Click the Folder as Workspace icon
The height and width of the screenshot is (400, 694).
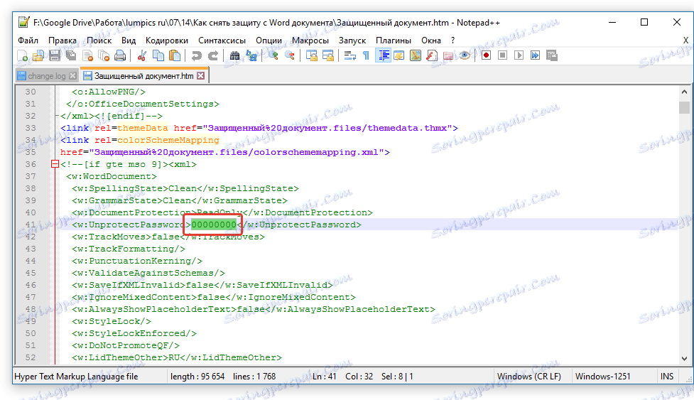[x=448, y=55]
